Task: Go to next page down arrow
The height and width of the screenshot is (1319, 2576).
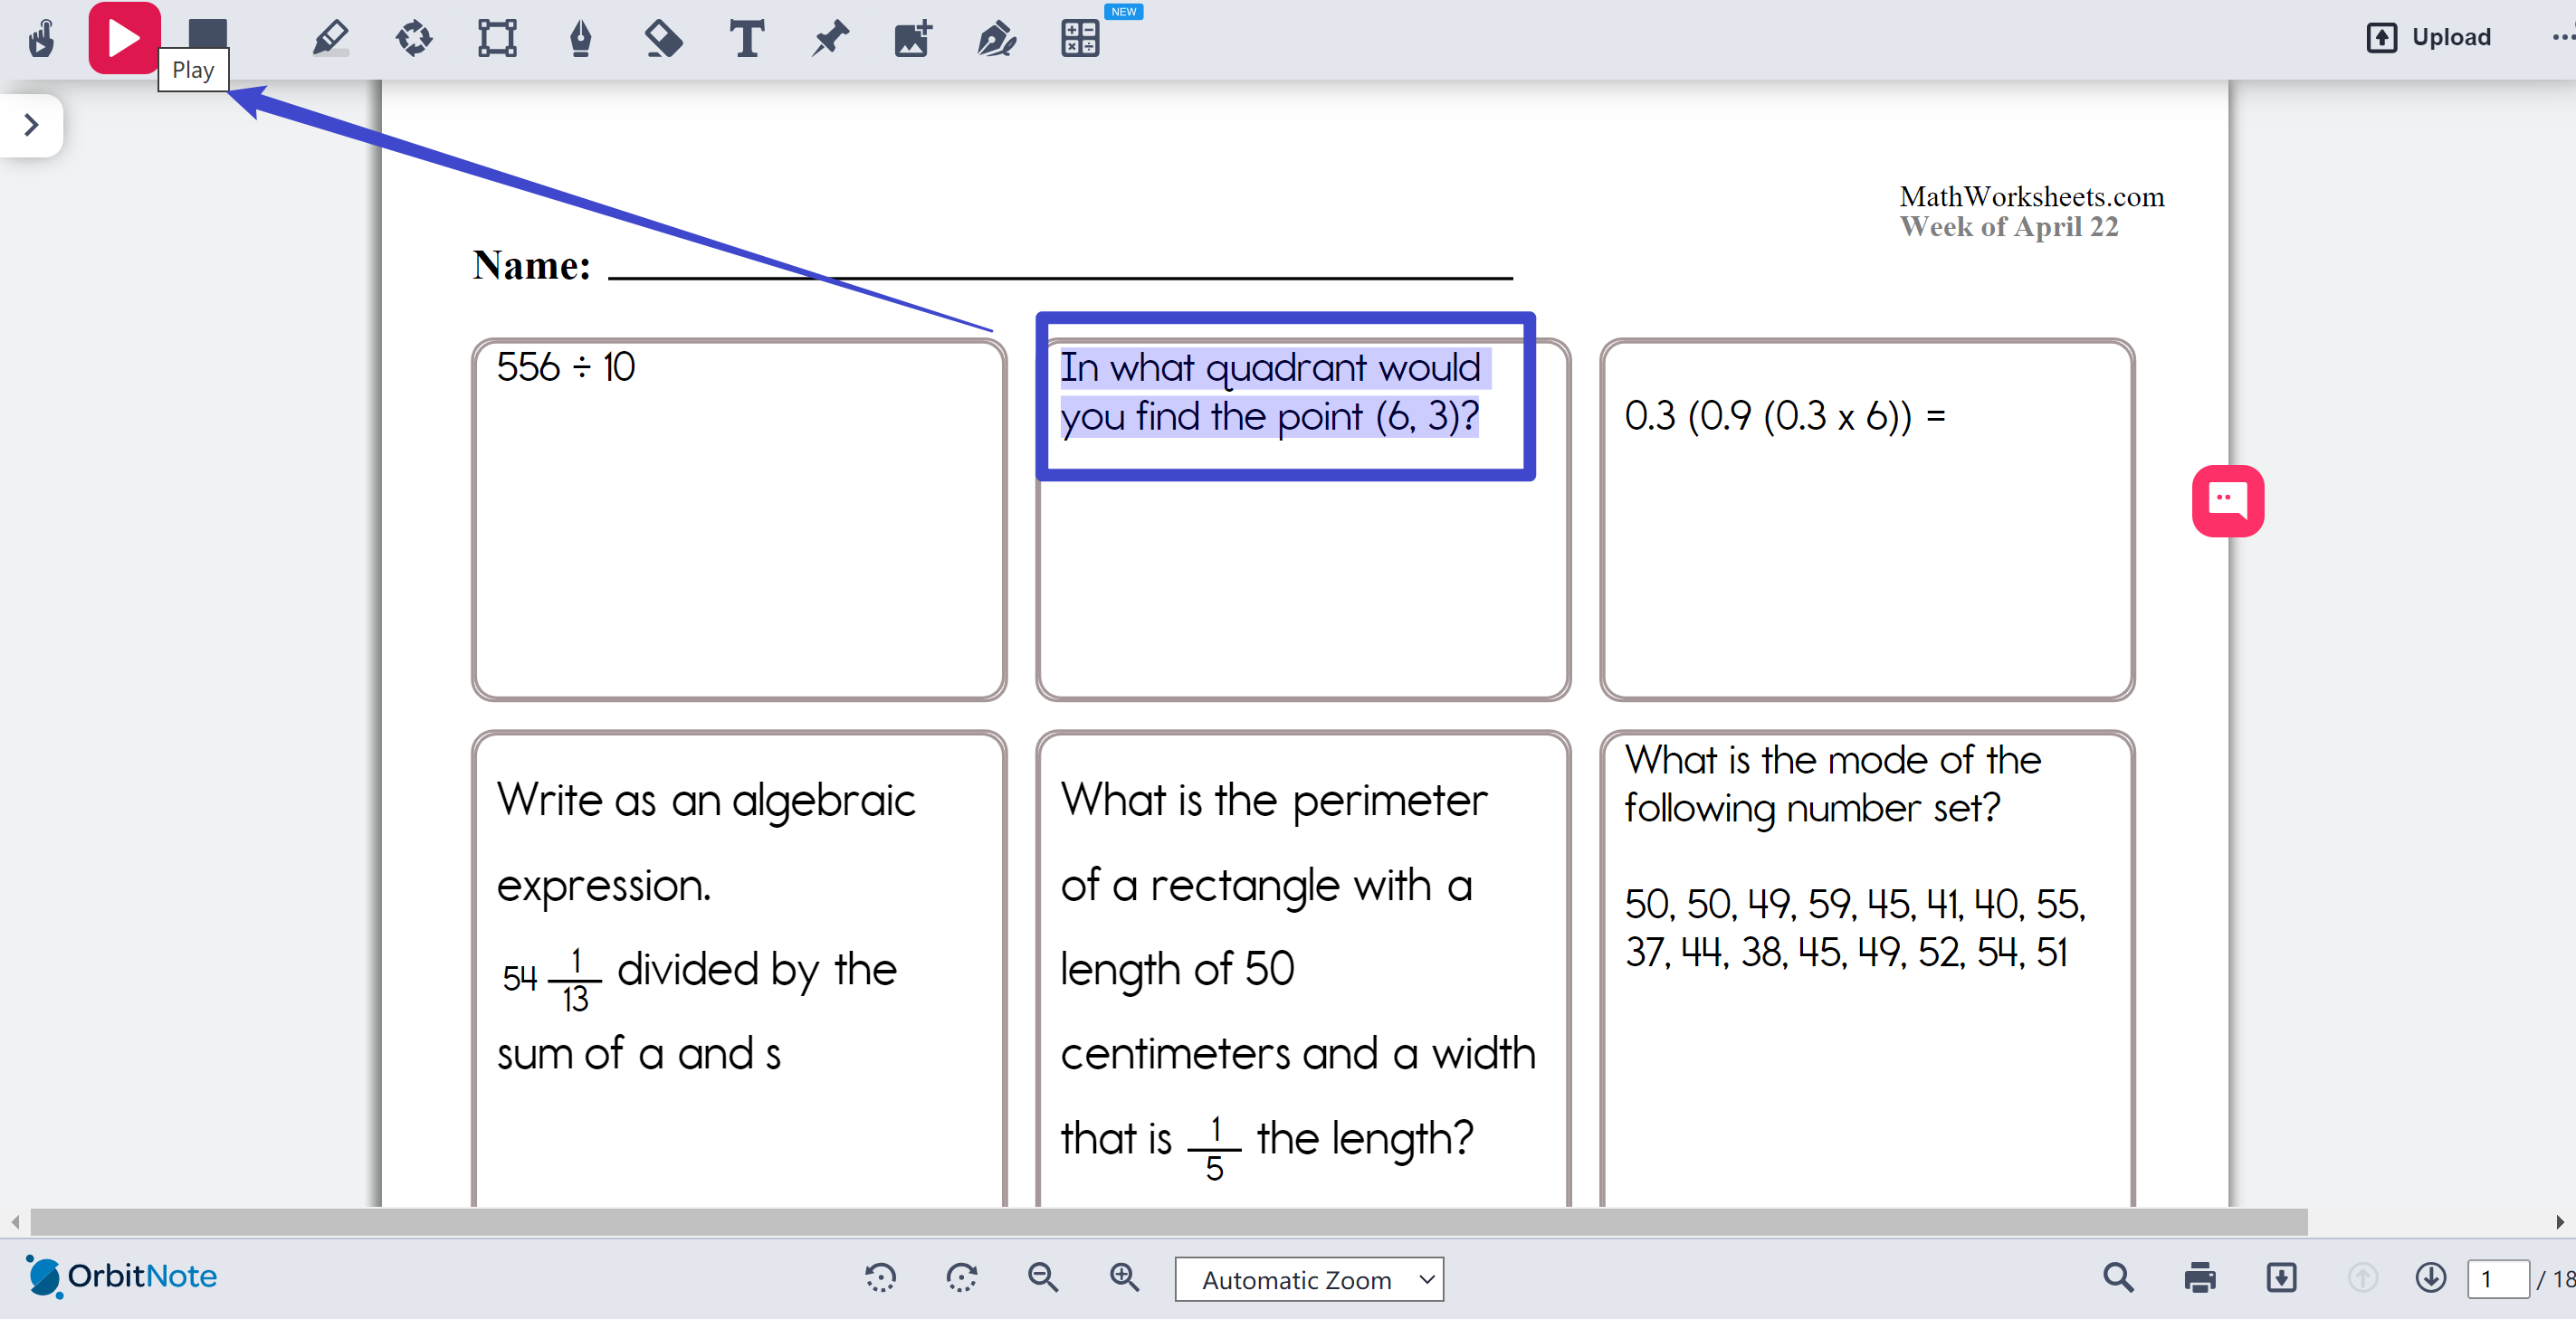Action: tap(2430, 1277)
